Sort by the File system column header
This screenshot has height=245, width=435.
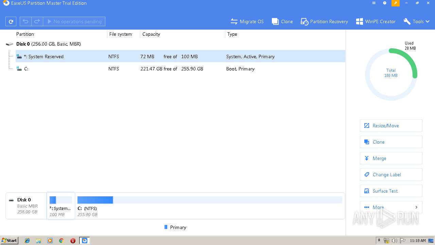point(121,34)
